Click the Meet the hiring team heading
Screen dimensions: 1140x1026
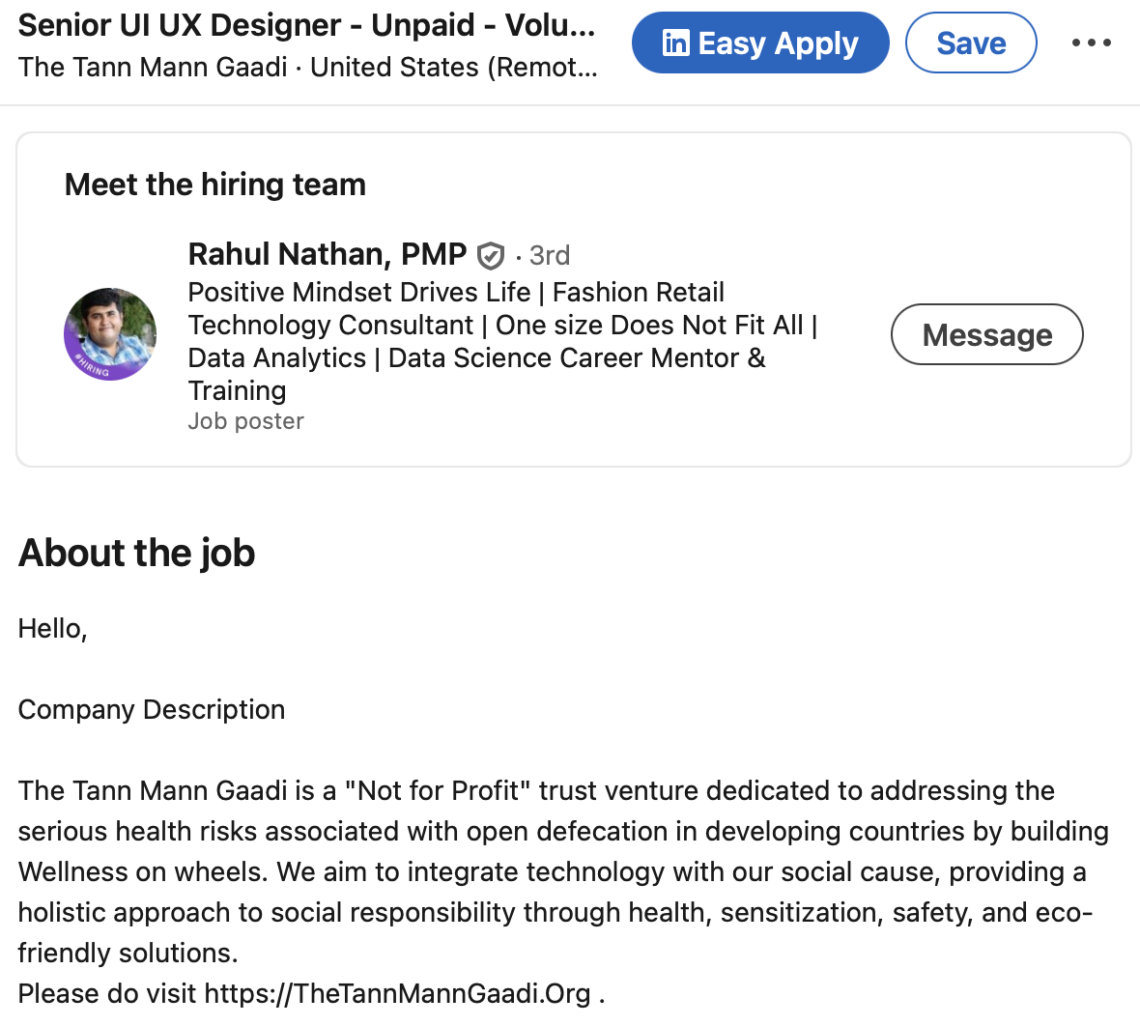(214, 185)
